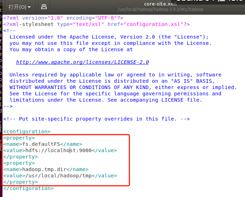The width and height of the screenshot is (245, 197).
Task: Click the last </property> closing tag
Action: (20, 182)
